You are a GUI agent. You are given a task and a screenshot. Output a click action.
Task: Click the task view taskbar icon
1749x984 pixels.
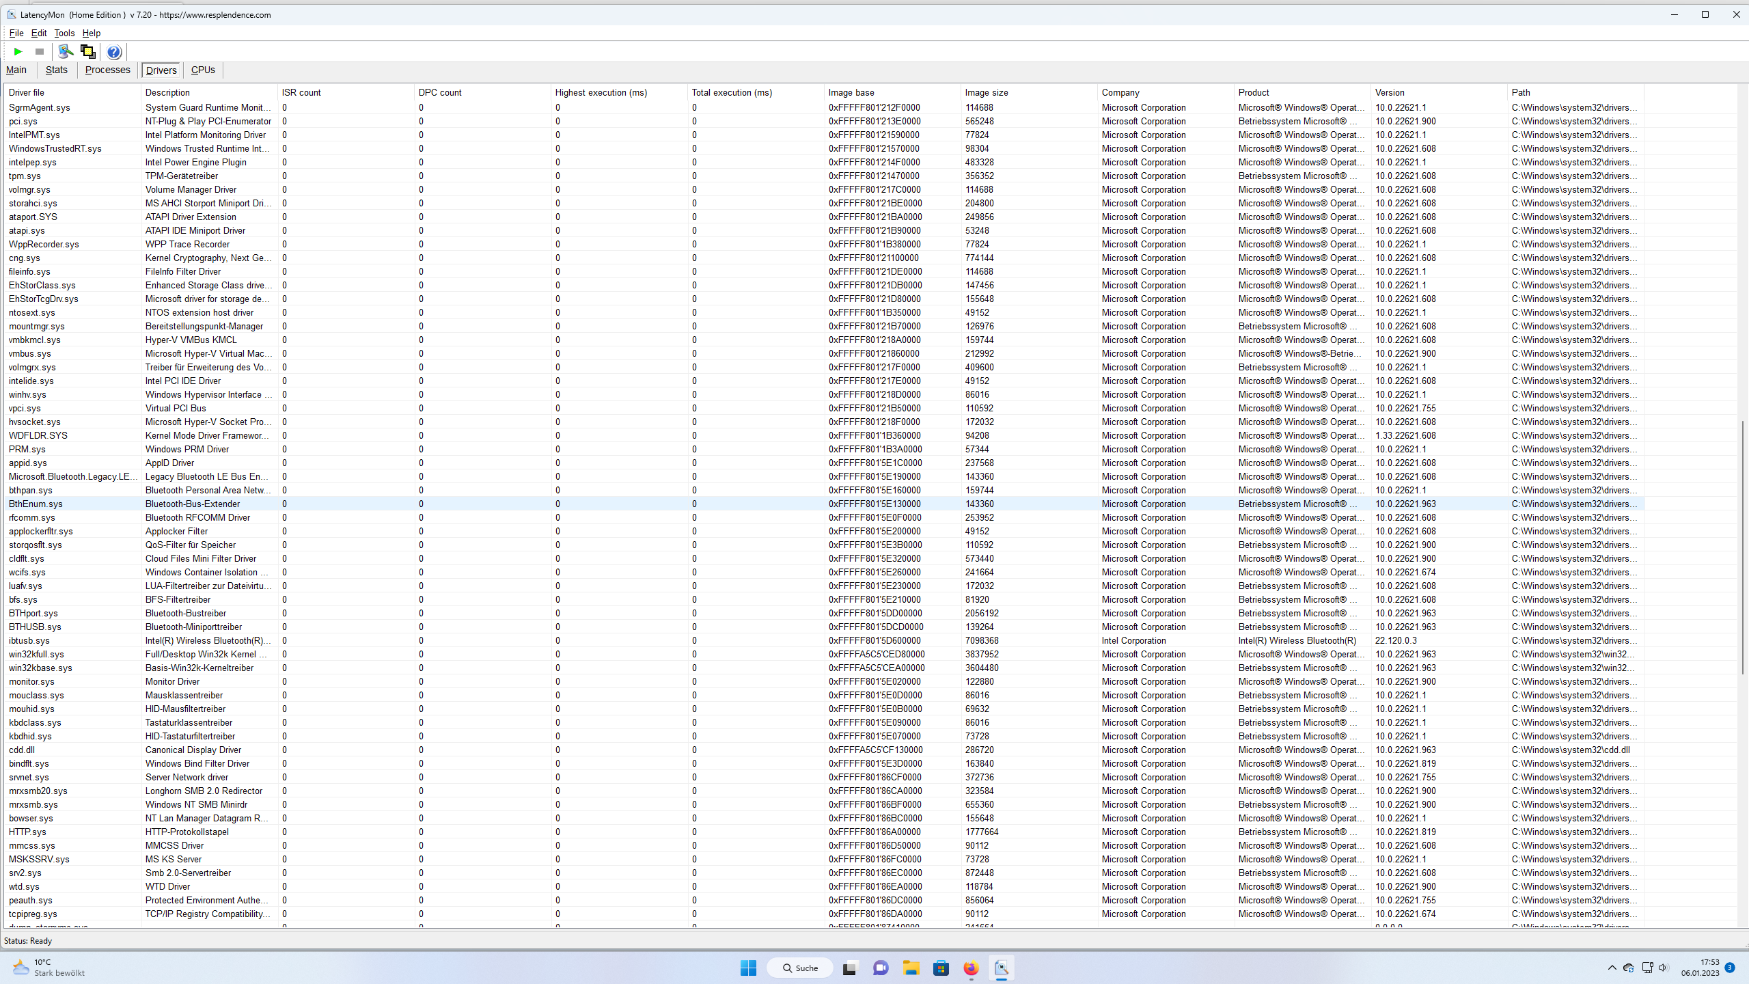point(849,968)
